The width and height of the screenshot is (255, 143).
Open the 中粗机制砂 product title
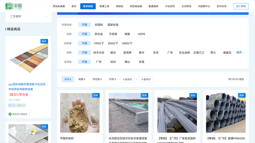(x=67, y=138)
